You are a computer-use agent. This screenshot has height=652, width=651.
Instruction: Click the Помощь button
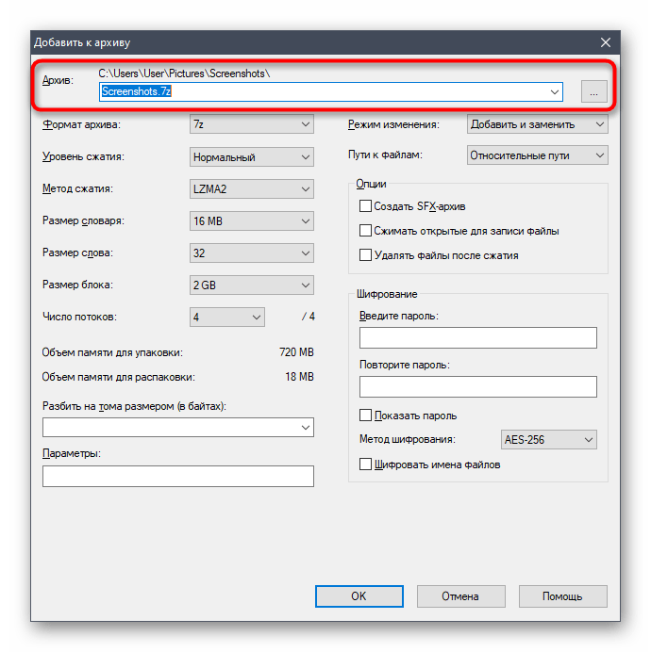pos(562,596)
